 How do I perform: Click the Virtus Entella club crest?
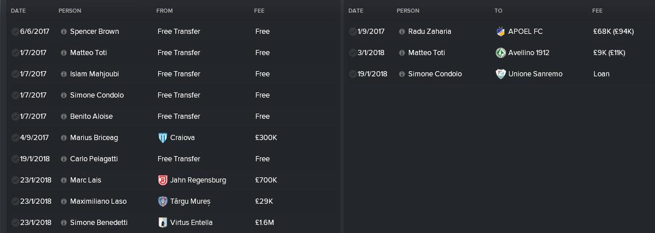pos(163,223)
